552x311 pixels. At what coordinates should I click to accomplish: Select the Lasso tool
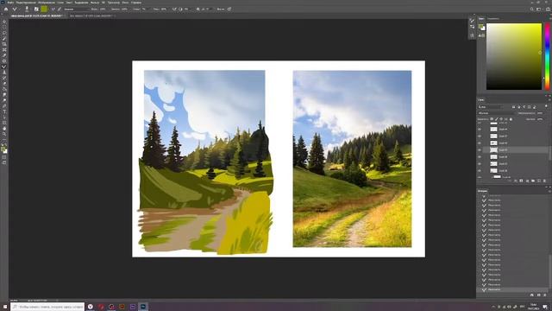[4, 33]
